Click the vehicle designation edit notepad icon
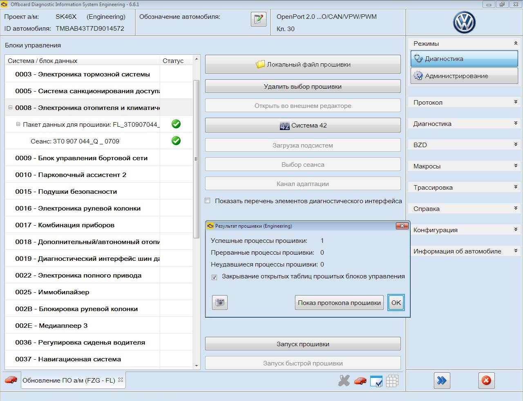The image size is (523, 401). (259, 19)
